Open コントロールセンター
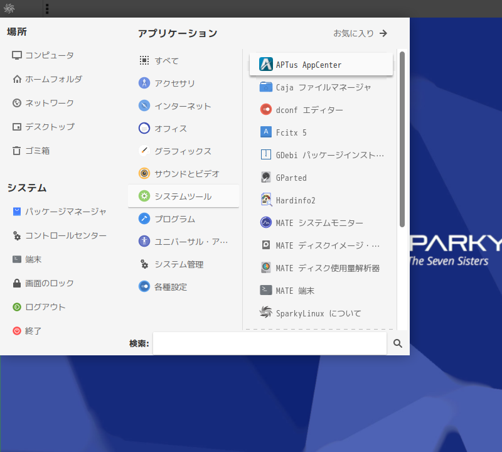The image size is (502, 452). [x=60, y=235]
